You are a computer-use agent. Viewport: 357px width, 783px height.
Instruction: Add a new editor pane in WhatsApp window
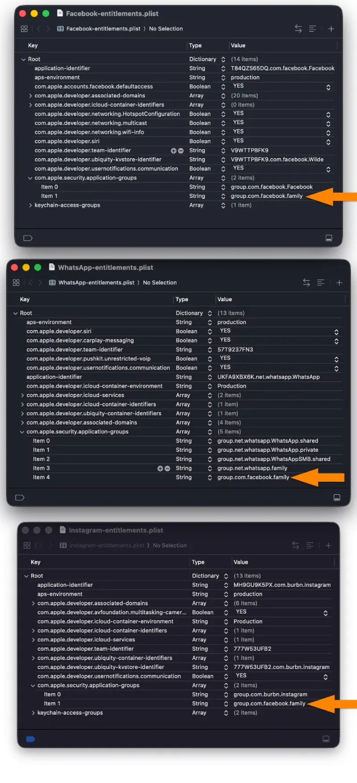339,282
